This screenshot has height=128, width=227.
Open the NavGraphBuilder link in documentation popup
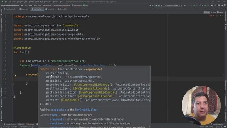[87, 110]
